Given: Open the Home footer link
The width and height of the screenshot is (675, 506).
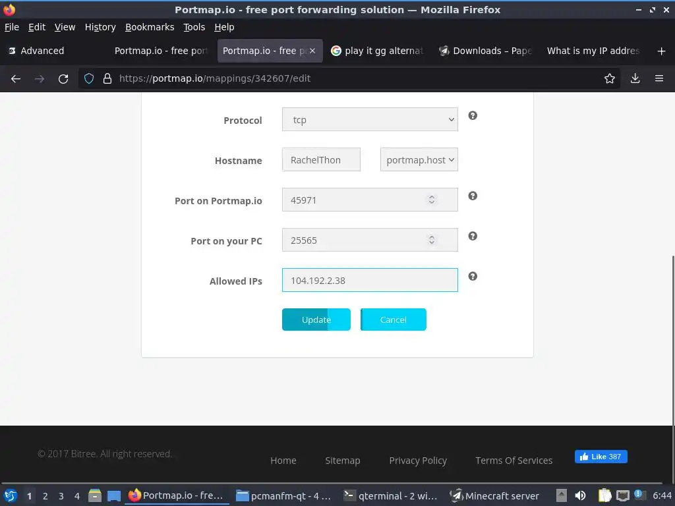Looking at the screenshot, I should (x=283, y=461).
